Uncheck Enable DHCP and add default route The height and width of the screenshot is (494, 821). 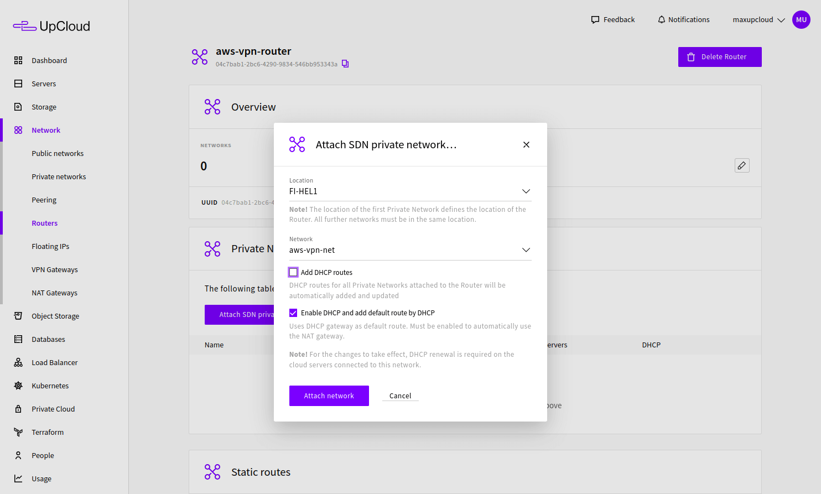293,313
